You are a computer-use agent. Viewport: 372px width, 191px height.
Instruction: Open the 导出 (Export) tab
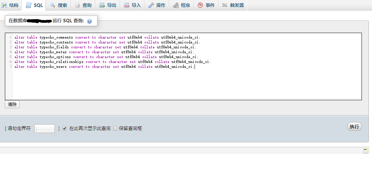click(108, 5)
